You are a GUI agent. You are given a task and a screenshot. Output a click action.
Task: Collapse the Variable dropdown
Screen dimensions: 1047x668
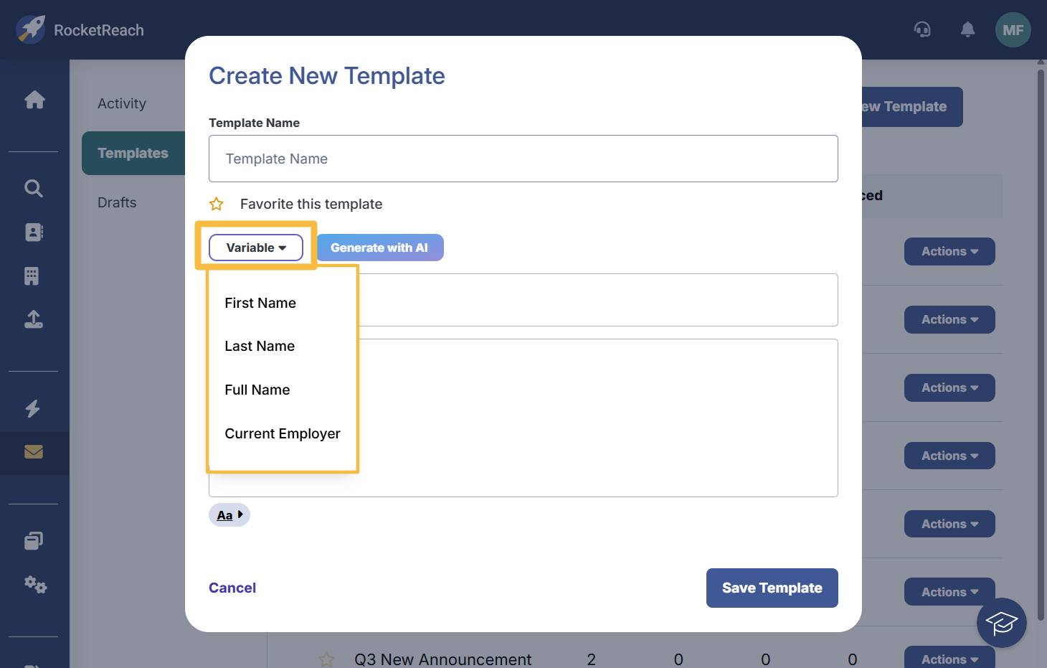(x=256, y=248)
